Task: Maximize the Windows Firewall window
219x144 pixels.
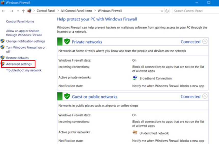Action: 209,3
